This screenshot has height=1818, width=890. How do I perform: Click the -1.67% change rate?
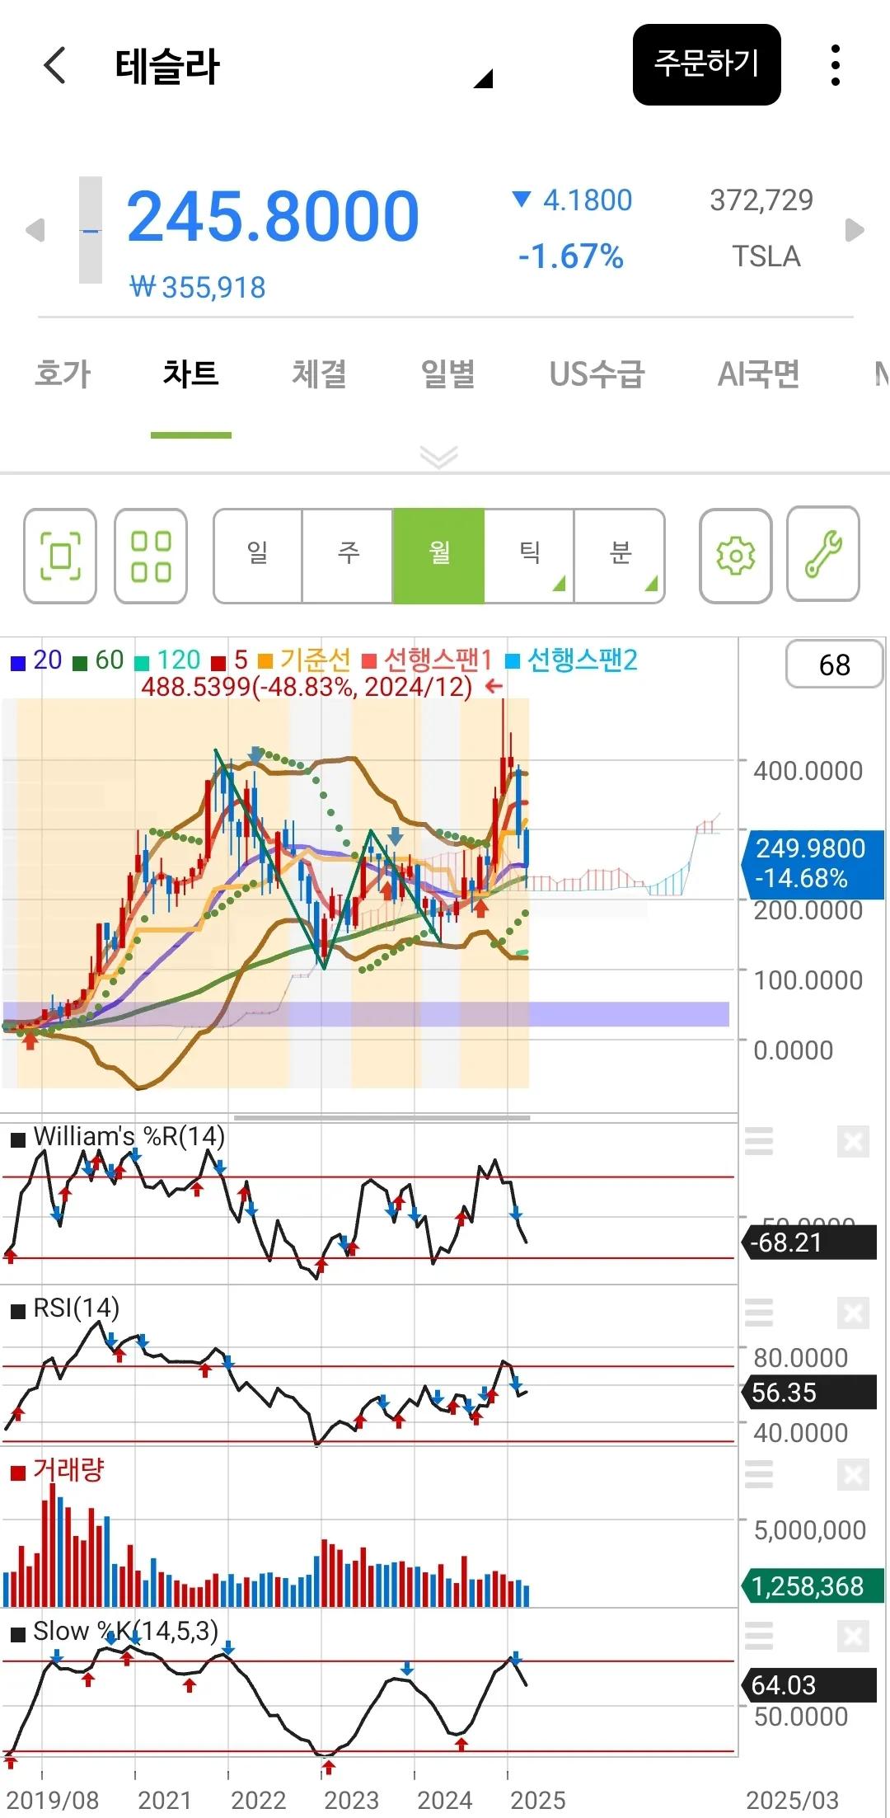click(570, 256)
